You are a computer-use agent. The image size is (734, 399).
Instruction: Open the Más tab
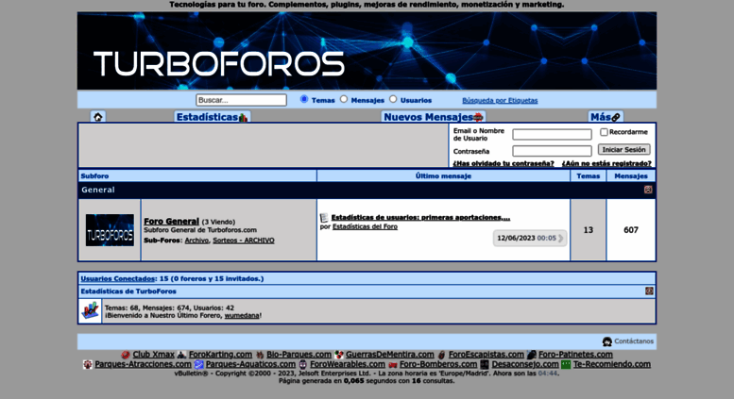pyautogui.click(x=606, y=117)
